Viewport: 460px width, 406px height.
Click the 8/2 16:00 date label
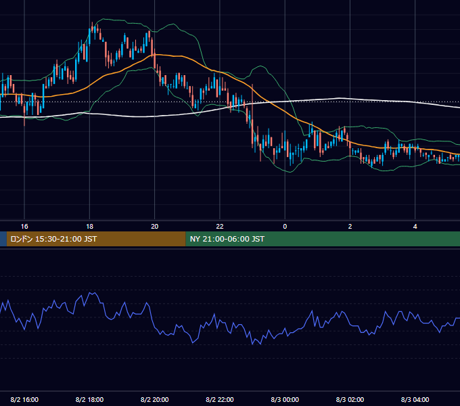click(x=24, y=399)
